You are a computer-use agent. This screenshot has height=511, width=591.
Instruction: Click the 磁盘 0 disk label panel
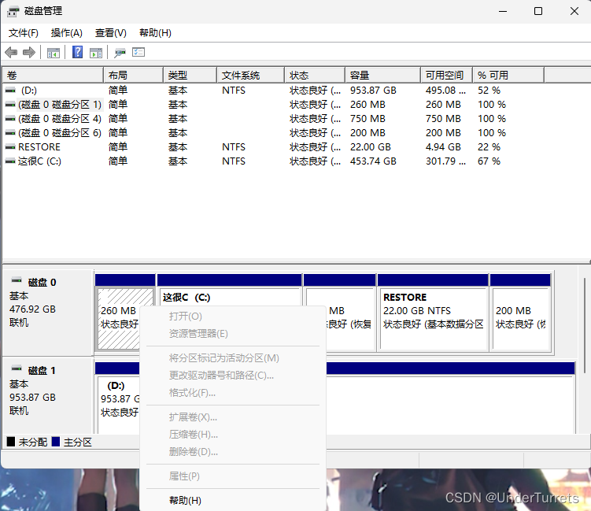[x=48, y=313]
